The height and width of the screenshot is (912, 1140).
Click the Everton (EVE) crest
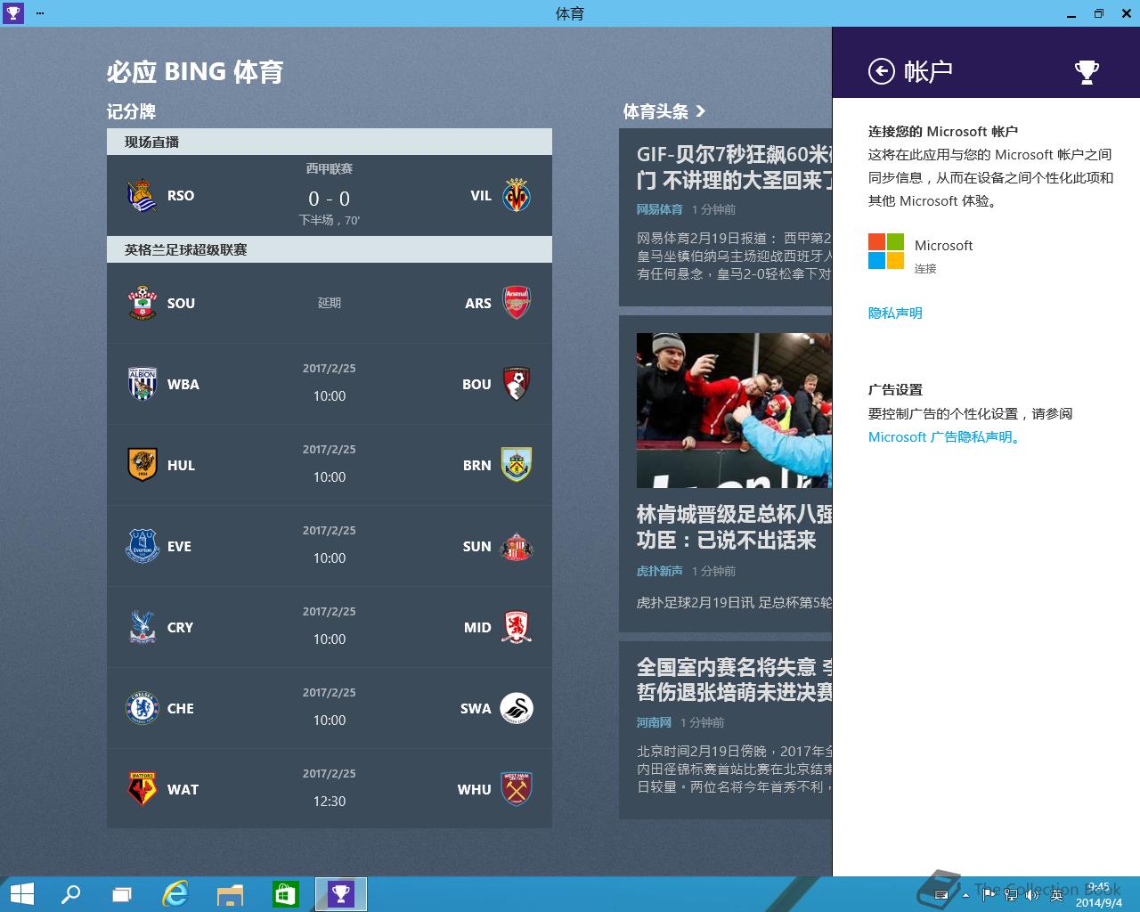pos(142,546)
